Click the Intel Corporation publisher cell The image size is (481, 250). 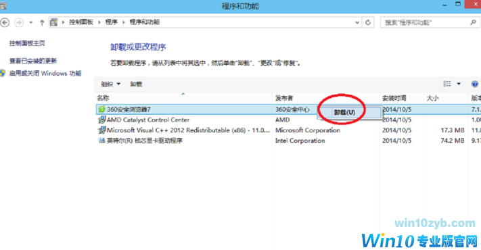click(300, 141)
